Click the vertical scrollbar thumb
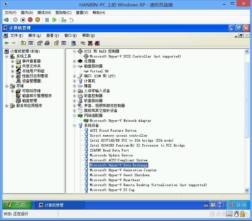 point(247,100)
